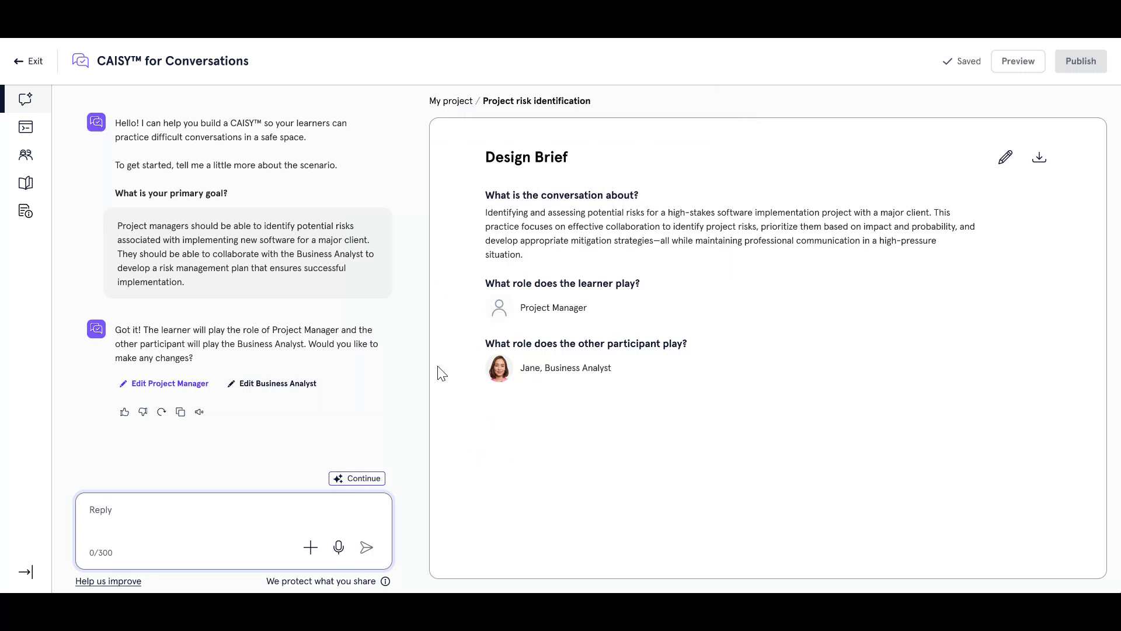Open the participants panel in sidebar
The height and width of the screenshot is (631, 1121).
pos(25,155)
